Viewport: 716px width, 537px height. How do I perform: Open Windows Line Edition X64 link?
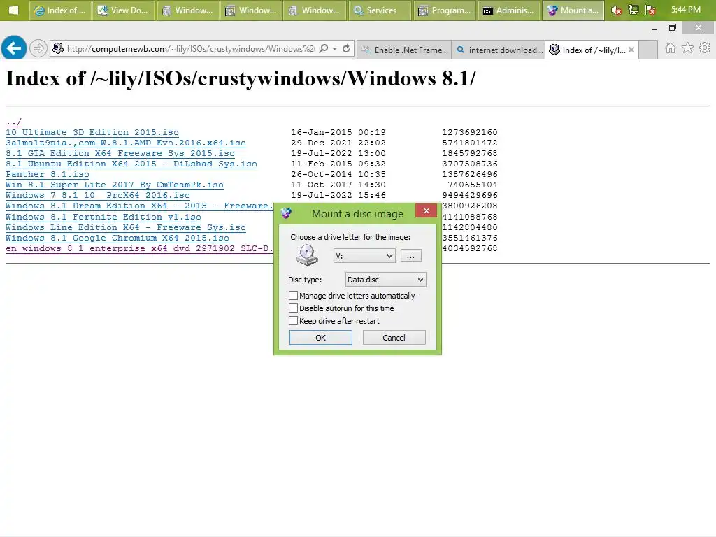126,227
